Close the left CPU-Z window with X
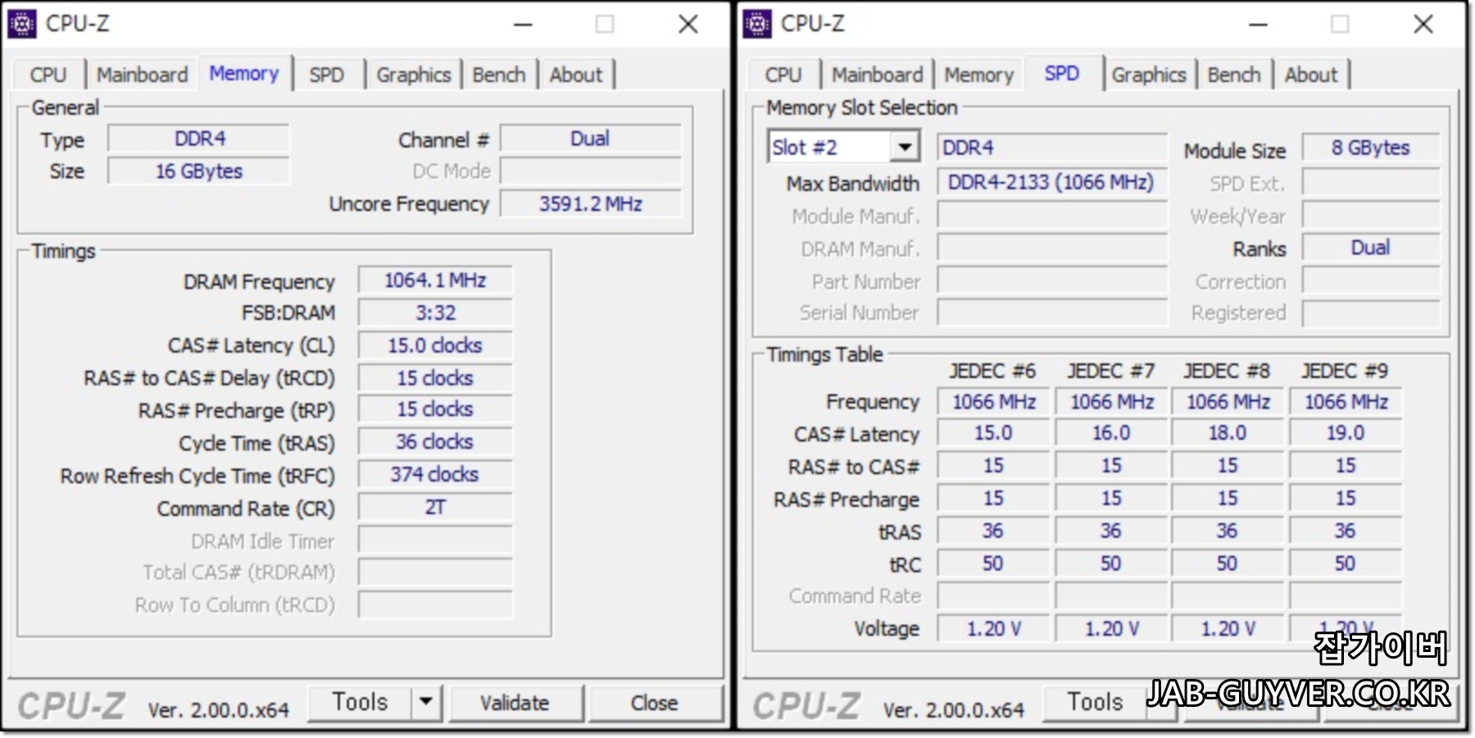Image resolution: width=1475 pixels, height=738 pixels. click(x=688, y=25)
